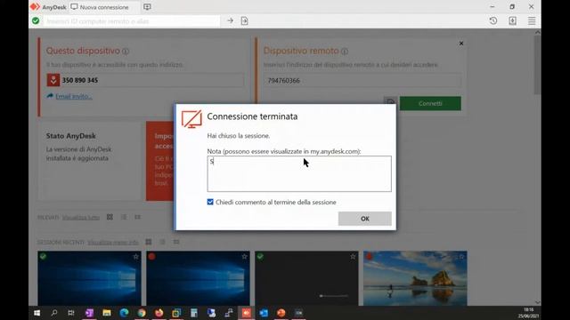Open the dark third recent session thumbnail
Screen dimensions: 570x320
point(306,278)
